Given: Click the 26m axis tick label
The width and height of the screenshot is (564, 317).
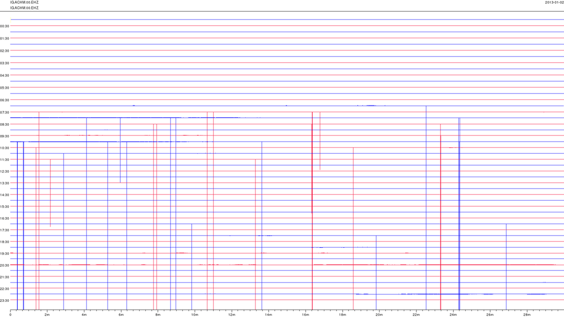Looking at the screenshot, I should [x=490, y=315].
